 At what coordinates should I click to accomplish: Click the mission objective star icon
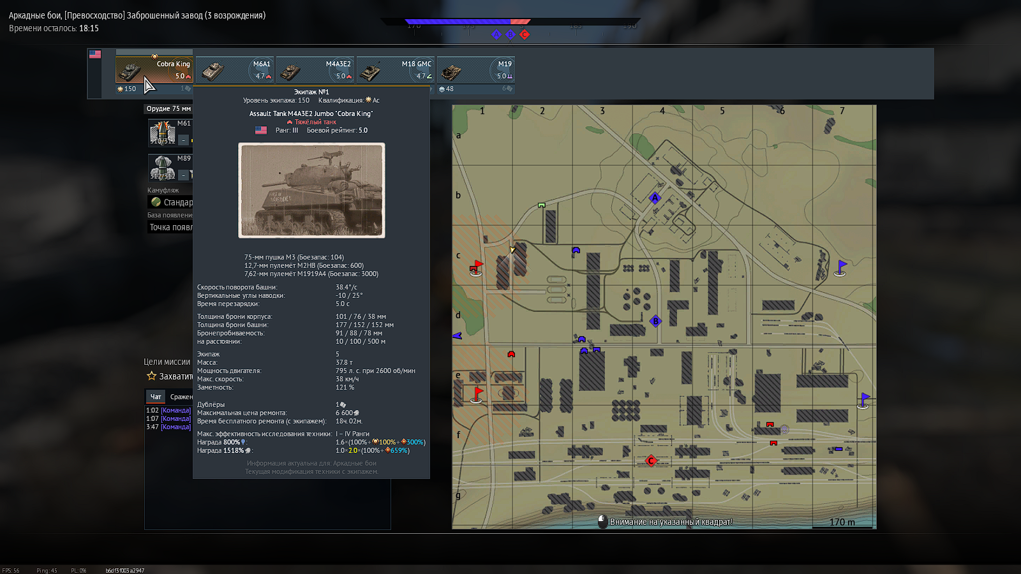coord(152,376)
